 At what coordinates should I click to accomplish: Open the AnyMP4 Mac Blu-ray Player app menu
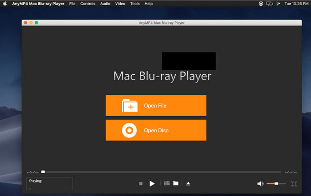coord(38,4)
